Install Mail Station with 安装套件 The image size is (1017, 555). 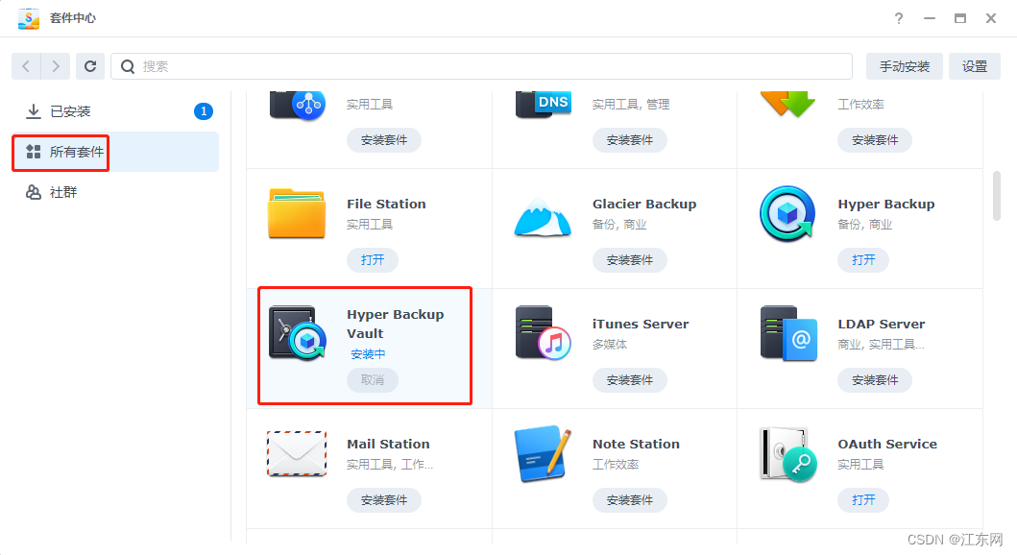pos(384,500)
